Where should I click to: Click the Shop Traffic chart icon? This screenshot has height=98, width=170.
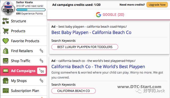coord(6,61)
